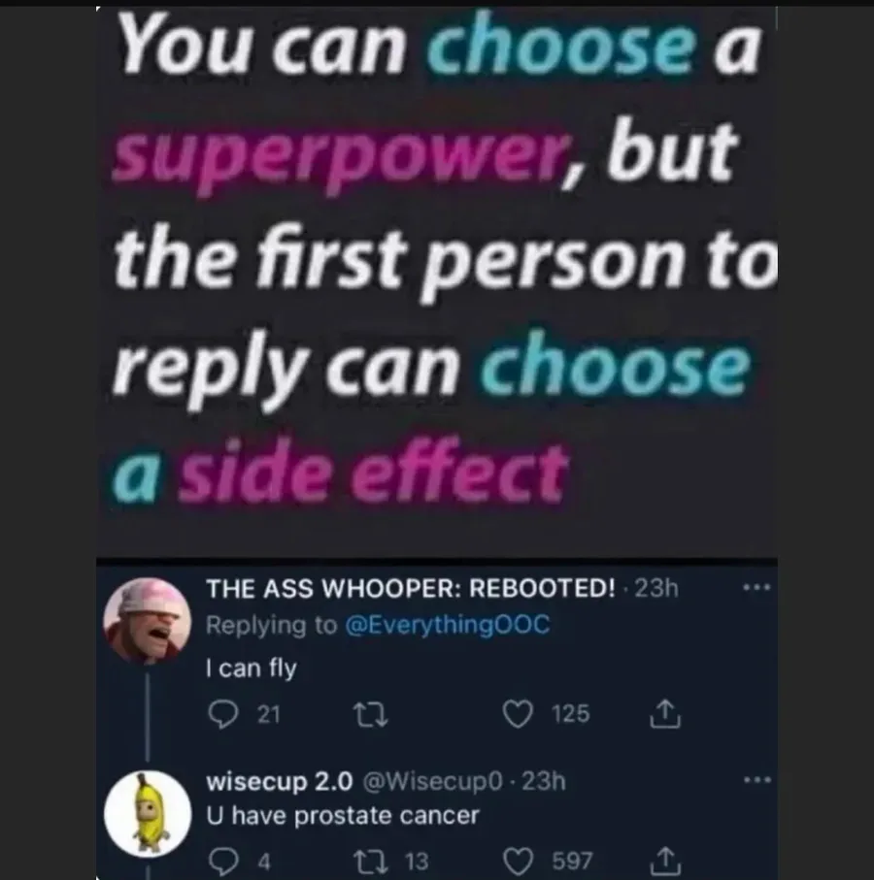Open more options menu for wisecup 2.0 tweet
Viewport: 874px width, 880px height.
(756, 780)
